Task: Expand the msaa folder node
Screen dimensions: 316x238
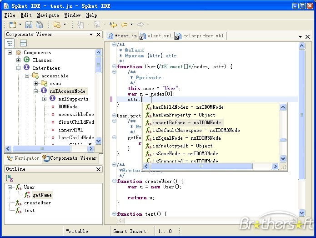Action: click(x=35, y=83)
